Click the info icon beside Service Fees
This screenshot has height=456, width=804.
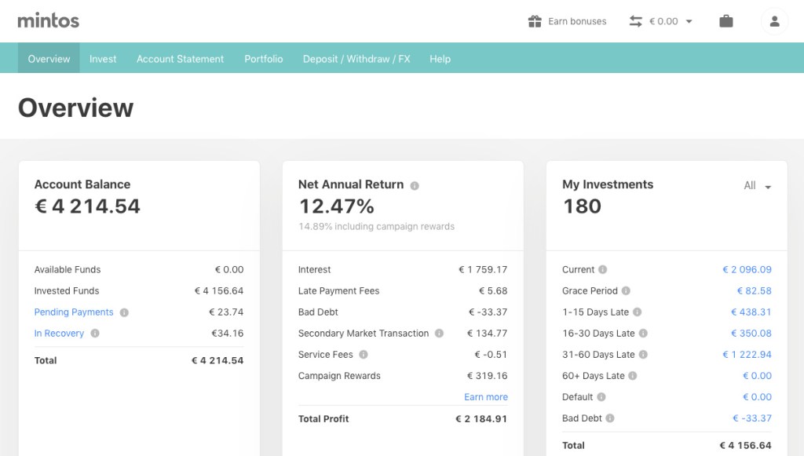[364, 355]
